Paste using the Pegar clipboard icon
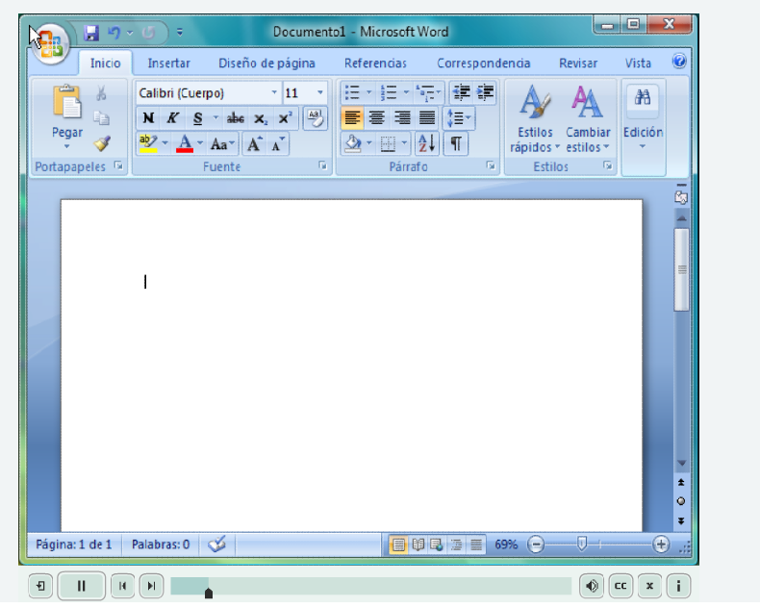Image resolution: width=760 pixels, height=608 pixels. click(67, 102)
